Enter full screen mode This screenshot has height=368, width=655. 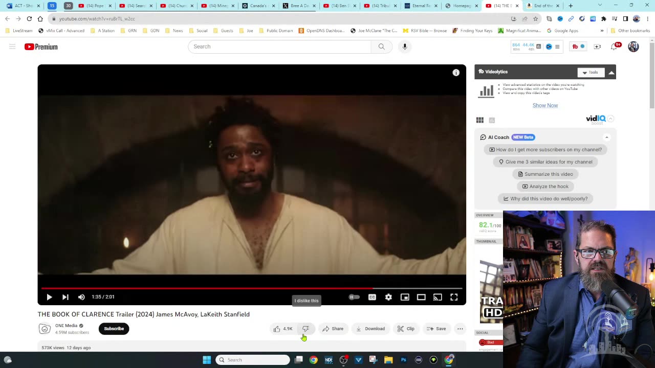click(454, 297)
